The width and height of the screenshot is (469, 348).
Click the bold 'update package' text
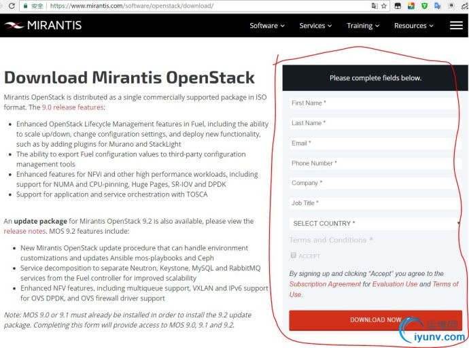pos(40,221)
